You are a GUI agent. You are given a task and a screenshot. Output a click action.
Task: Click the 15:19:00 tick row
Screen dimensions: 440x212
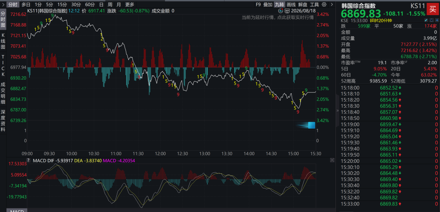pyautogui.click(x=389, y=124)
